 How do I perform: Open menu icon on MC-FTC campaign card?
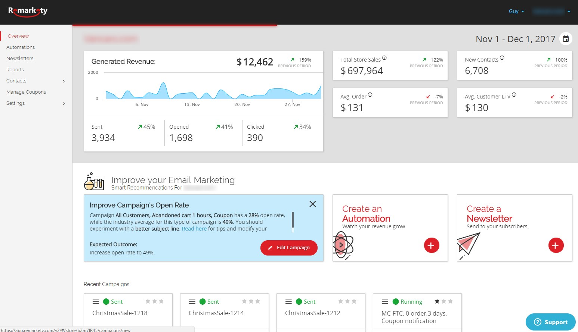click(x=385, y=301)
